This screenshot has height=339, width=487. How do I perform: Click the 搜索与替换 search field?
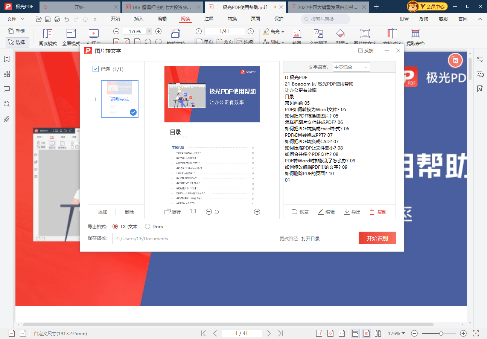(x=326, y=19)
